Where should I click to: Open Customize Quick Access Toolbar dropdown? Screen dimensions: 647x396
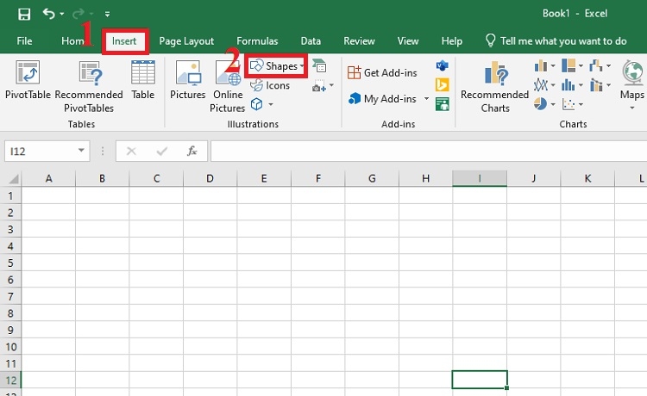tap(107, 15)
